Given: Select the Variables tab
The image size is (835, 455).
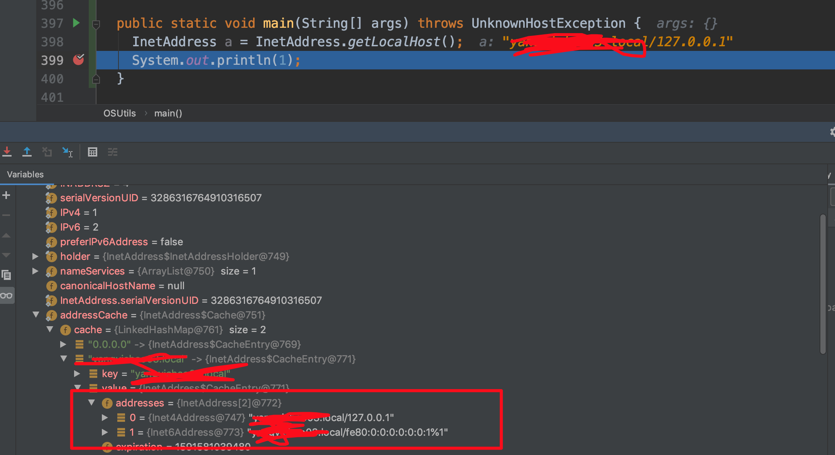Looking at the screenshot, I should coord(25,174).
